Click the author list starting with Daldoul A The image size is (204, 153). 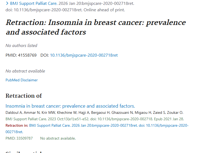(x=94, y=112)
